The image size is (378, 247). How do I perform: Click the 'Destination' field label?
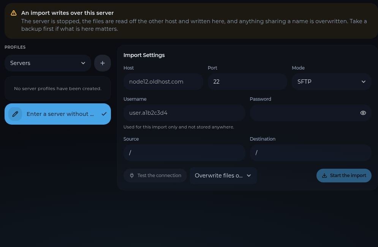263,139
